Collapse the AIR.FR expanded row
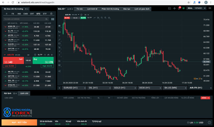This screenshot has width=214, height=127. click(x=5, y=55)
